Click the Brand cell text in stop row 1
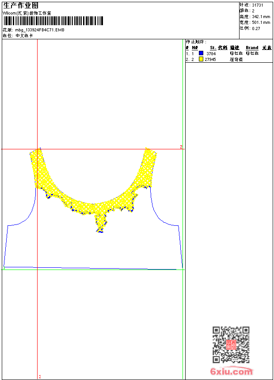 252,53
